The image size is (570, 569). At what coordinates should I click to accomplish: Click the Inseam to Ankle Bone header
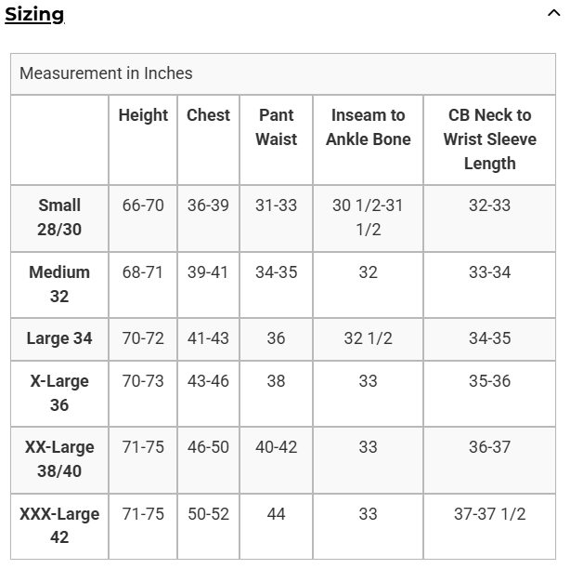pyautogui.click(x=368, y=127)
